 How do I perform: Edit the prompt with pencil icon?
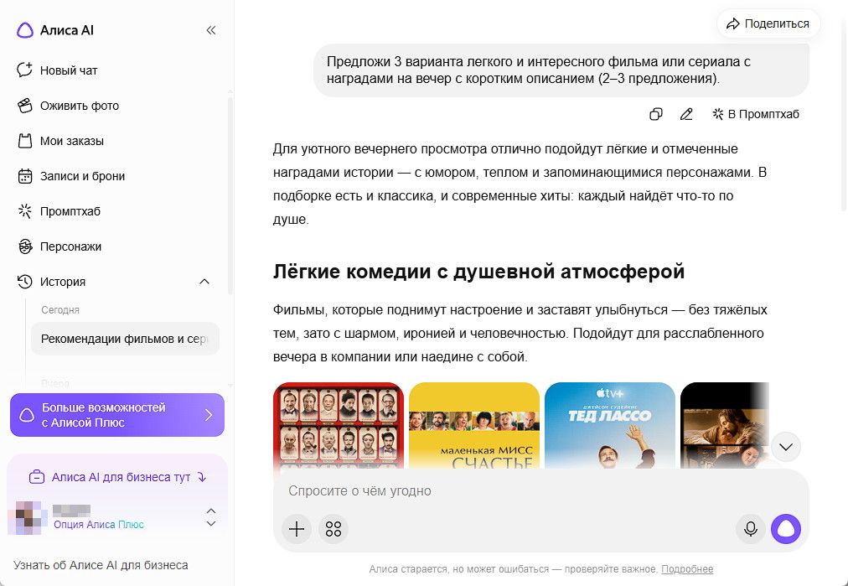pos(686,114)
